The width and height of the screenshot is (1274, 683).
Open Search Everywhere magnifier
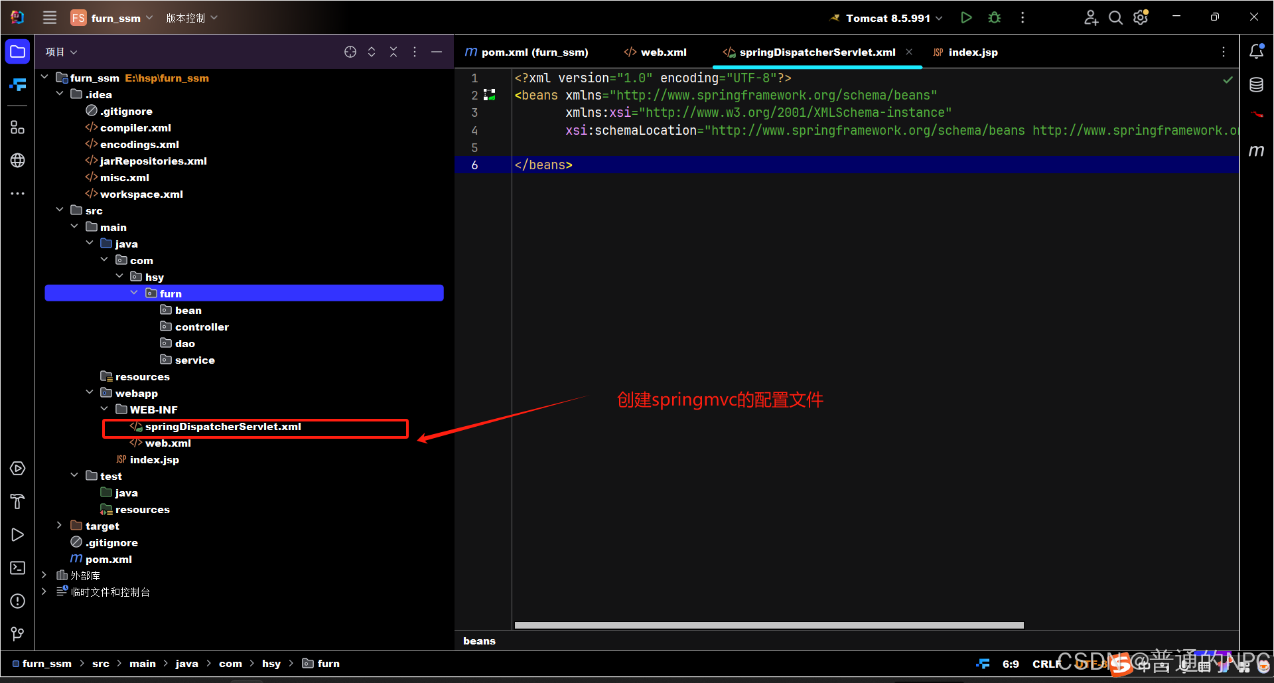1115,18
